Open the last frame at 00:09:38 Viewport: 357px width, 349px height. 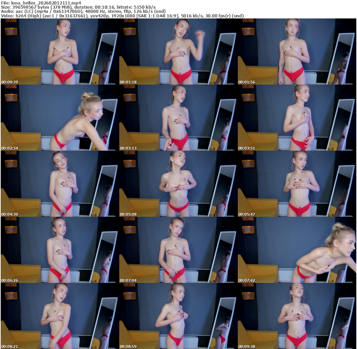pos(297,316)
